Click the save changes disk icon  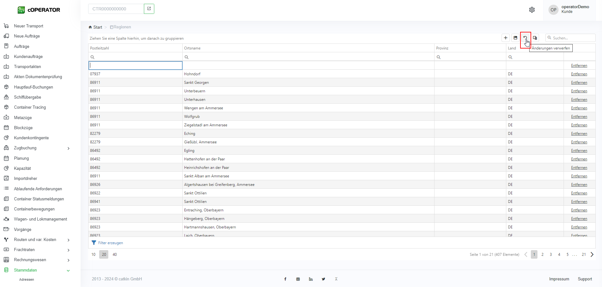pos(515,38)
